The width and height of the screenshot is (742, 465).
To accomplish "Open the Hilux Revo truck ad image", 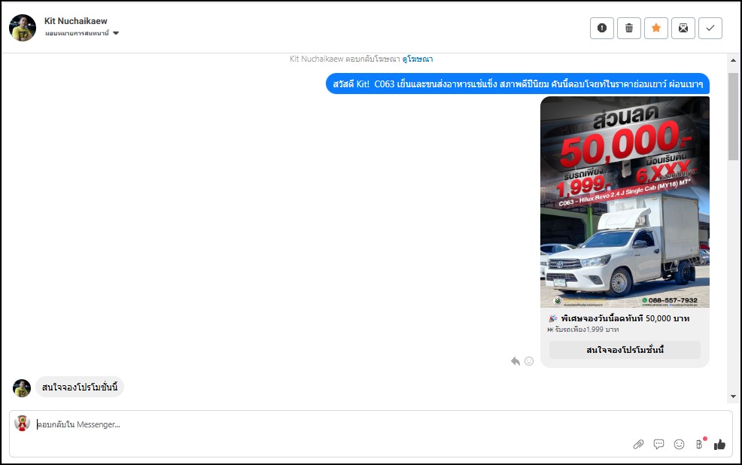I will (625, 202).
